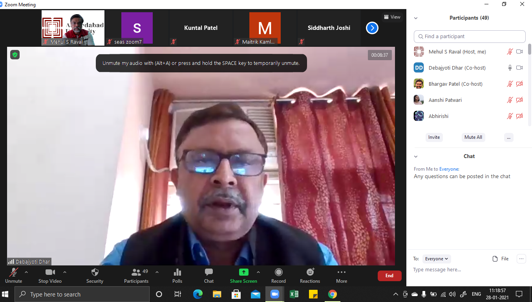The height and width of the screenshot is (302, 532).
Task: Open the Everyone recipient dropdown in chat
Action: point(437,259)
